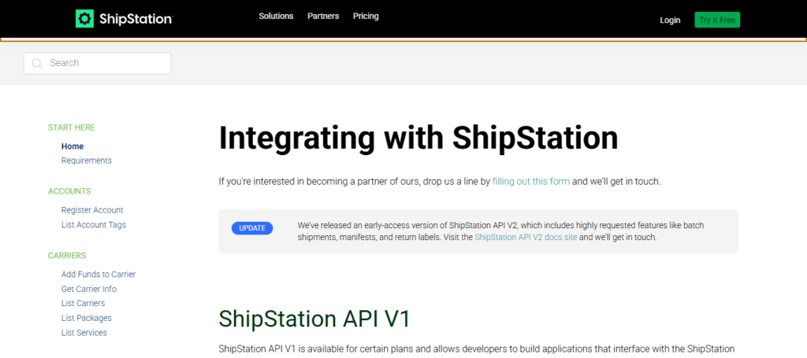Open Get Carrier Info page
Image resolution: width=807 pixels, height=358 pixels.
[89, 289]
